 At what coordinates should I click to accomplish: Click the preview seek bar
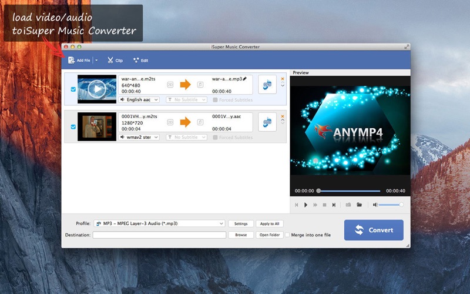pyautogui.click(x=349, y=191)
